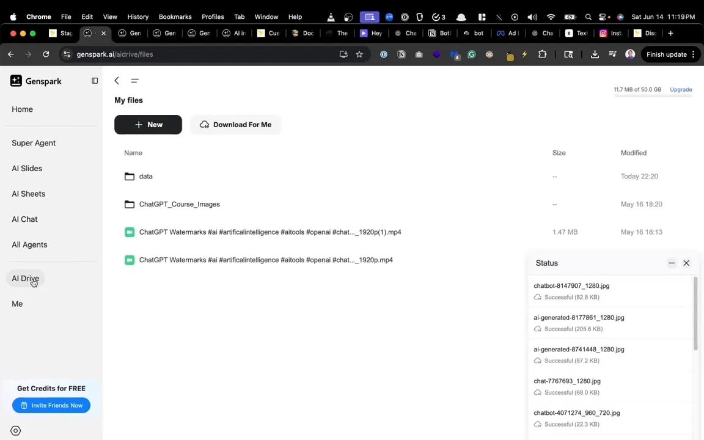Viewport: 704px width, 440px height.
Task: Open AI Chat from the sidebar
Action: point(24,219)
